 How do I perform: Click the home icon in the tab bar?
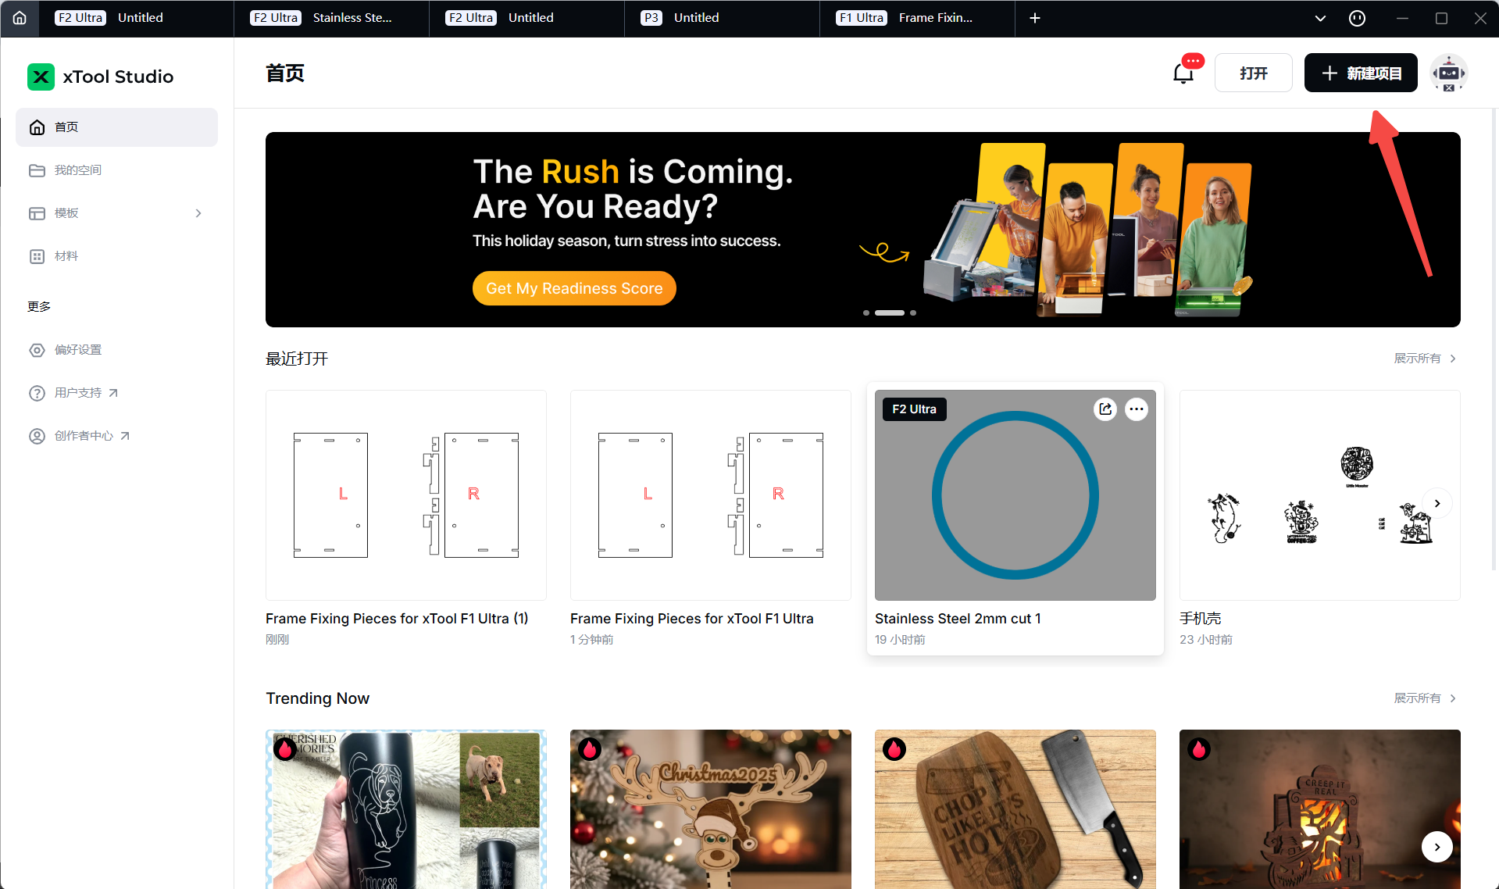[x=20, y=18]
